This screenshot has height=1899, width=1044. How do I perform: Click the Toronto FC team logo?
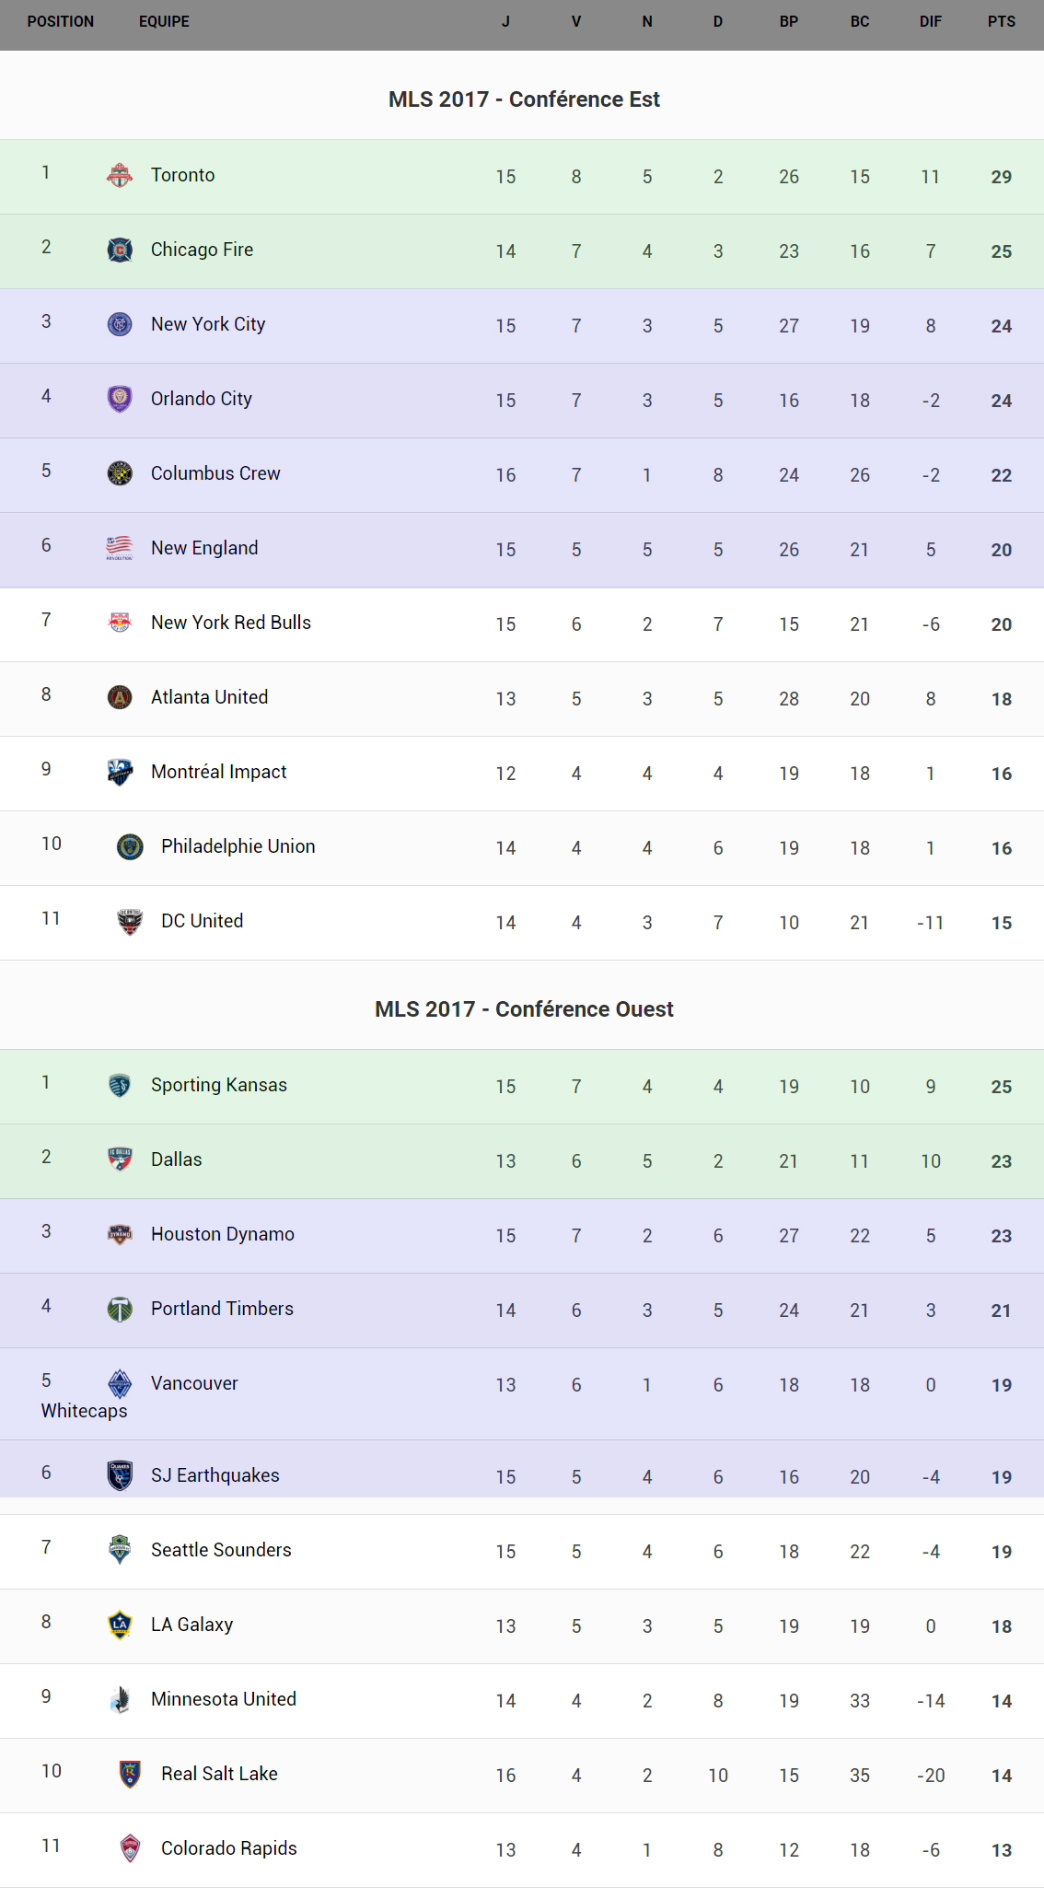120,175
